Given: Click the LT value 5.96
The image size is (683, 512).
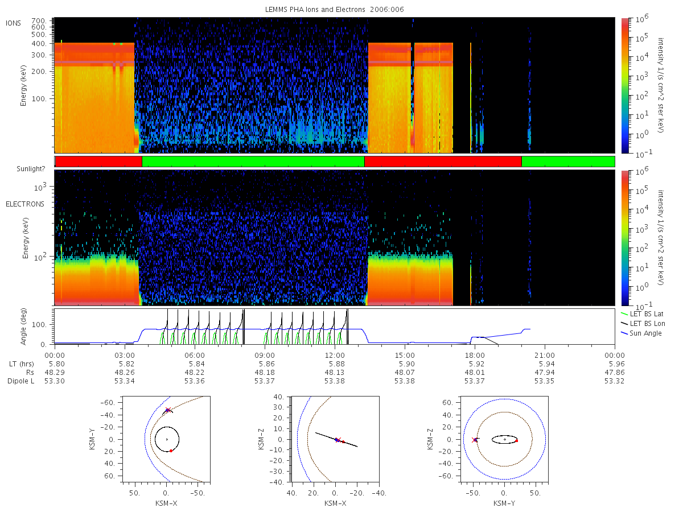Looking at the screenshot, I should (615, 363).
